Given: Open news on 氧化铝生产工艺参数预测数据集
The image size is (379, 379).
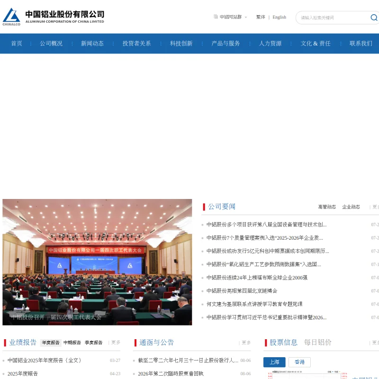Looking at the screenshot, I should coord(264,264).
